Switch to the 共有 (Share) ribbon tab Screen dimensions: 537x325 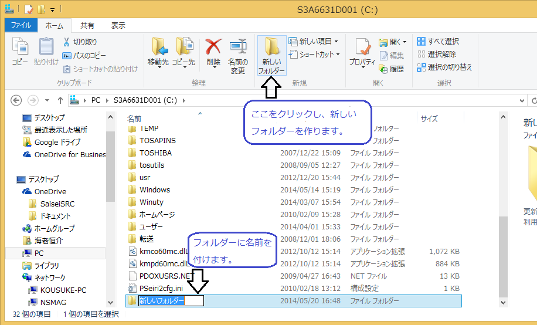(x=87, y=25)
